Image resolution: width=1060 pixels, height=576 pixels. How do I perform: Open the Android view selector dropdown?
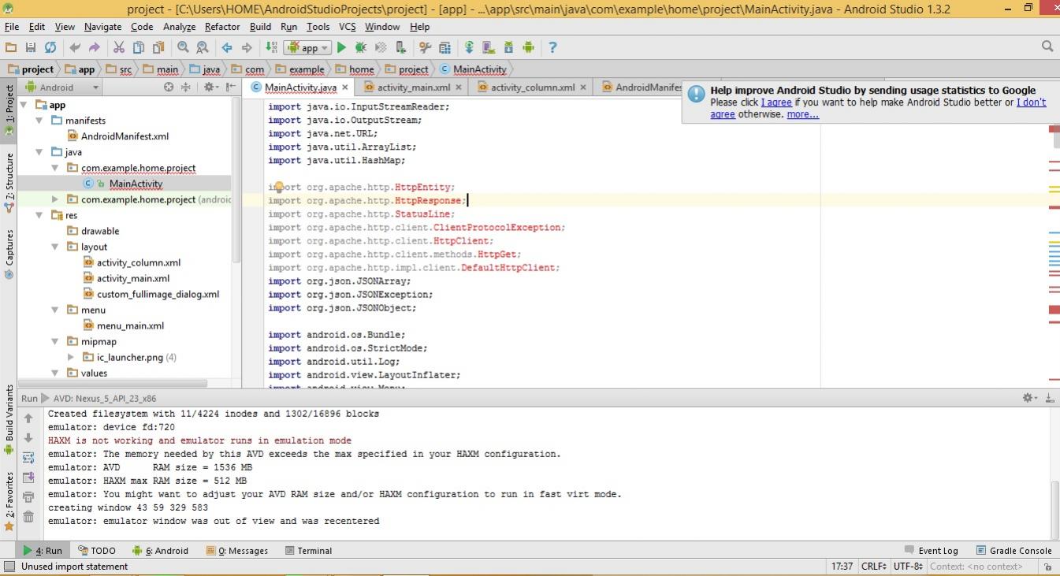(62, 87)
